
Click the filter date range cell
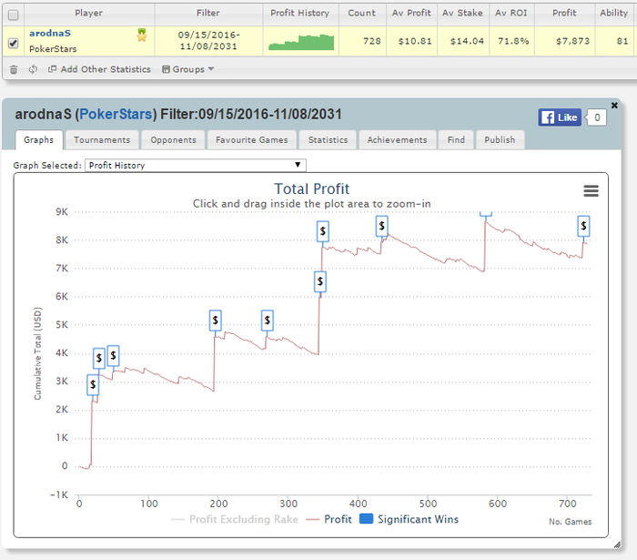208,41
